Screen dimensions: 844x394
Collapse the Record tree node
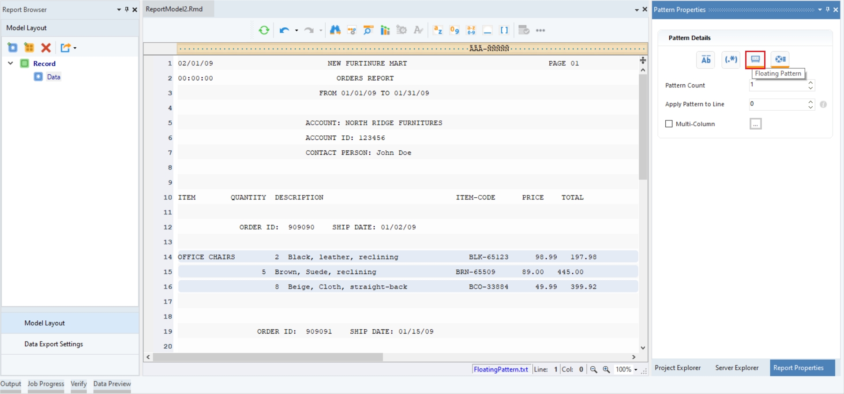[x=11, y=64]
